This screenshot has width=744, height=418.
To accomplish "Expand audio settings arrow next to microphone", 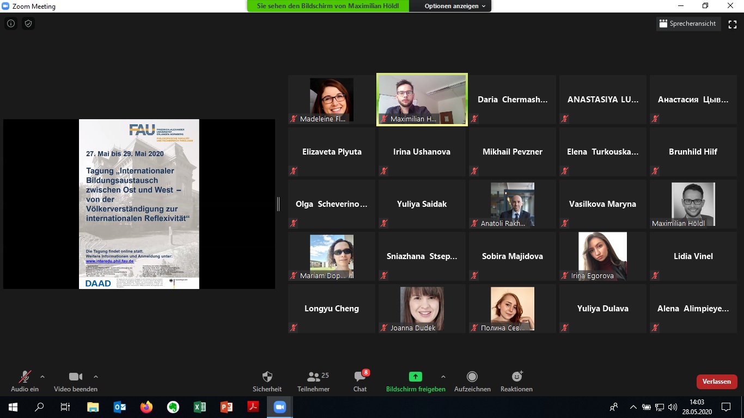I will point(42,377).
